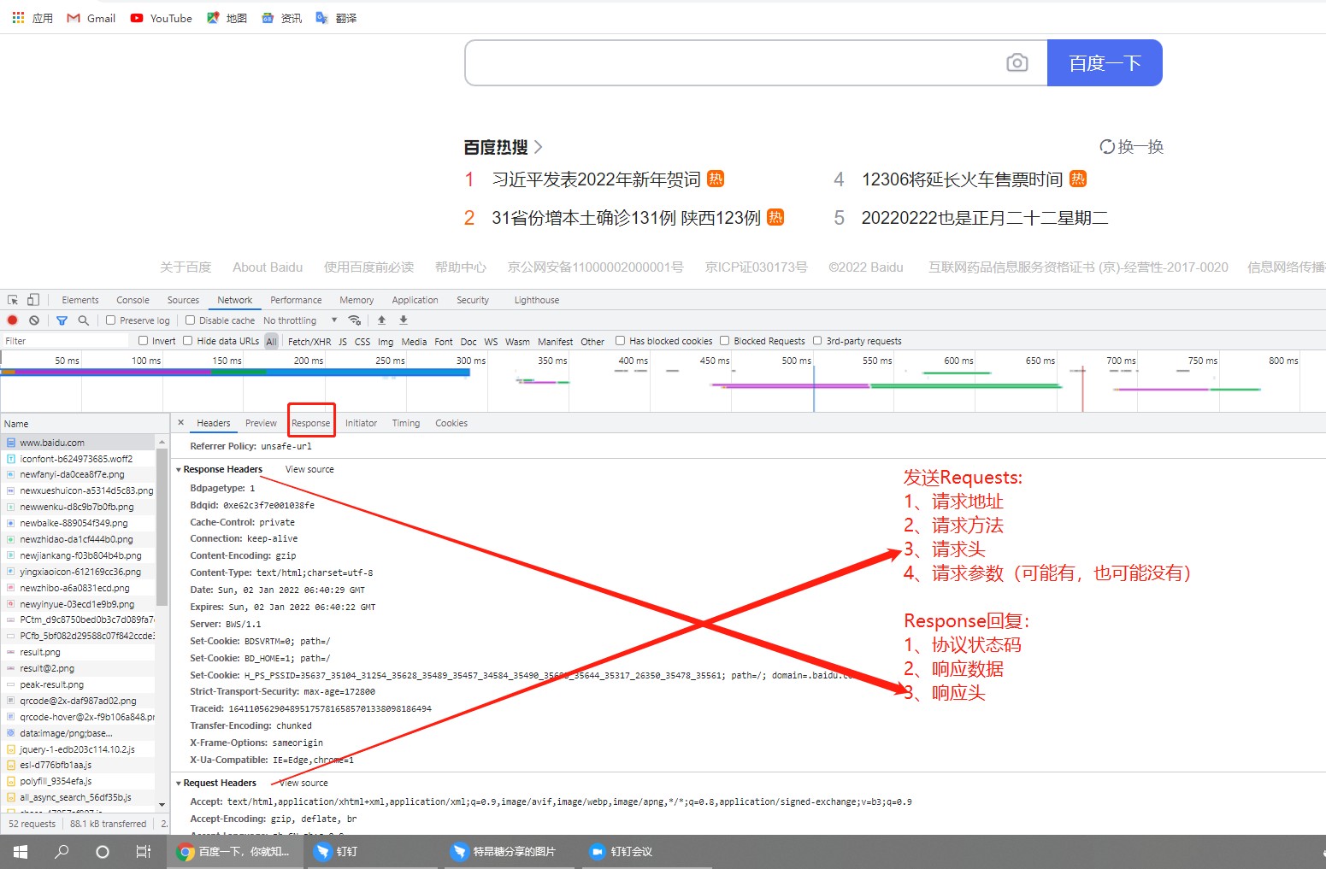Screen dimensions: 1326x869
Task: Click the timeline overview at the 500 ms mark
Action: pyautogui.click(x=812, y=381)
